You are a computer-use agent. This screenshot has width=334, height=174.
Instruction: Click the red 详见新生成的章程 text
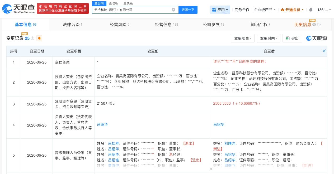(x=239, y=61)
